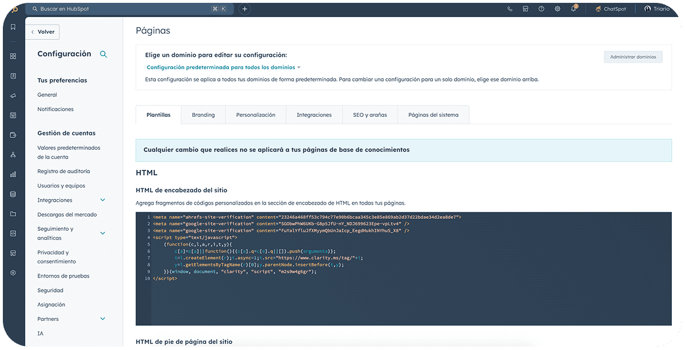Switch to Páginas del sistema tab
Image resolution: width=685 pixels, height=350 pixels.
click(433, 115)
